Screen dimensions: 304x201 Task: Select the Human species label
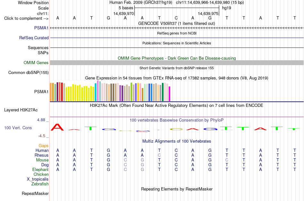42,150
